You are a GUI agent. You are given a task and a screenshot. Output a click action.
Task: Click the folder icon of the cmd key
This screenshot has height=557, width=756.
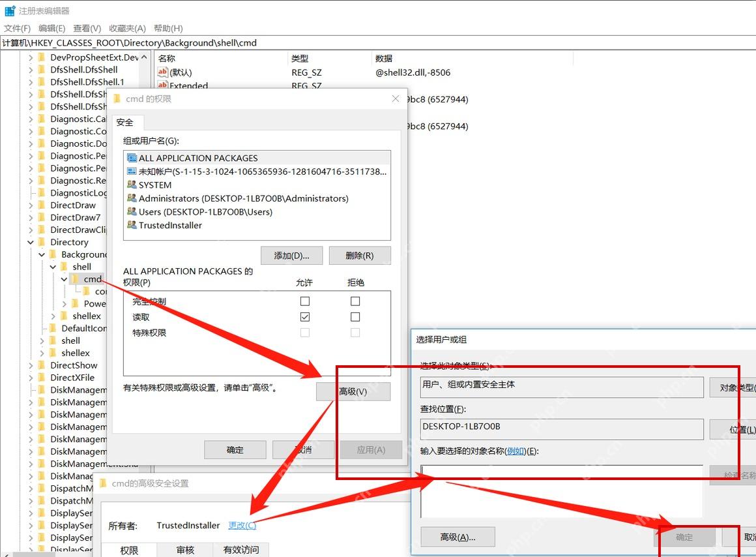[75, 279]
